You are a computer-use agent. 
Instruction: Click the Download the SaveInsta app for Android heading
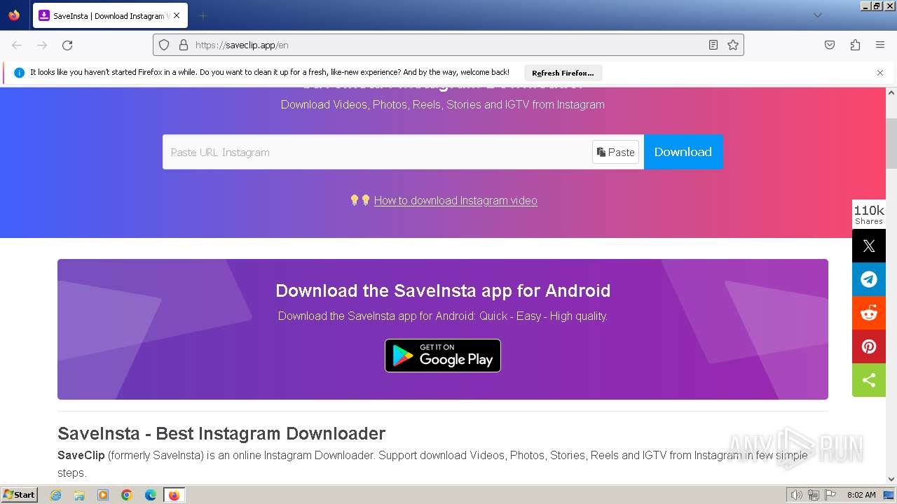(x=443, y=290)
